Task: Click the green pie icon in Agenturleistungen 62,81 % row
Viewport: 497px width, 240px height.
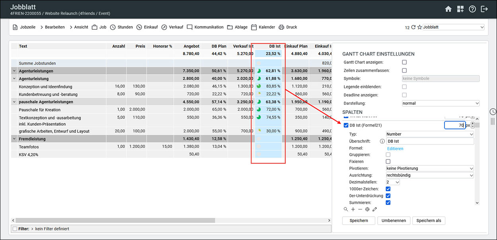Action: tap(258, 71)
